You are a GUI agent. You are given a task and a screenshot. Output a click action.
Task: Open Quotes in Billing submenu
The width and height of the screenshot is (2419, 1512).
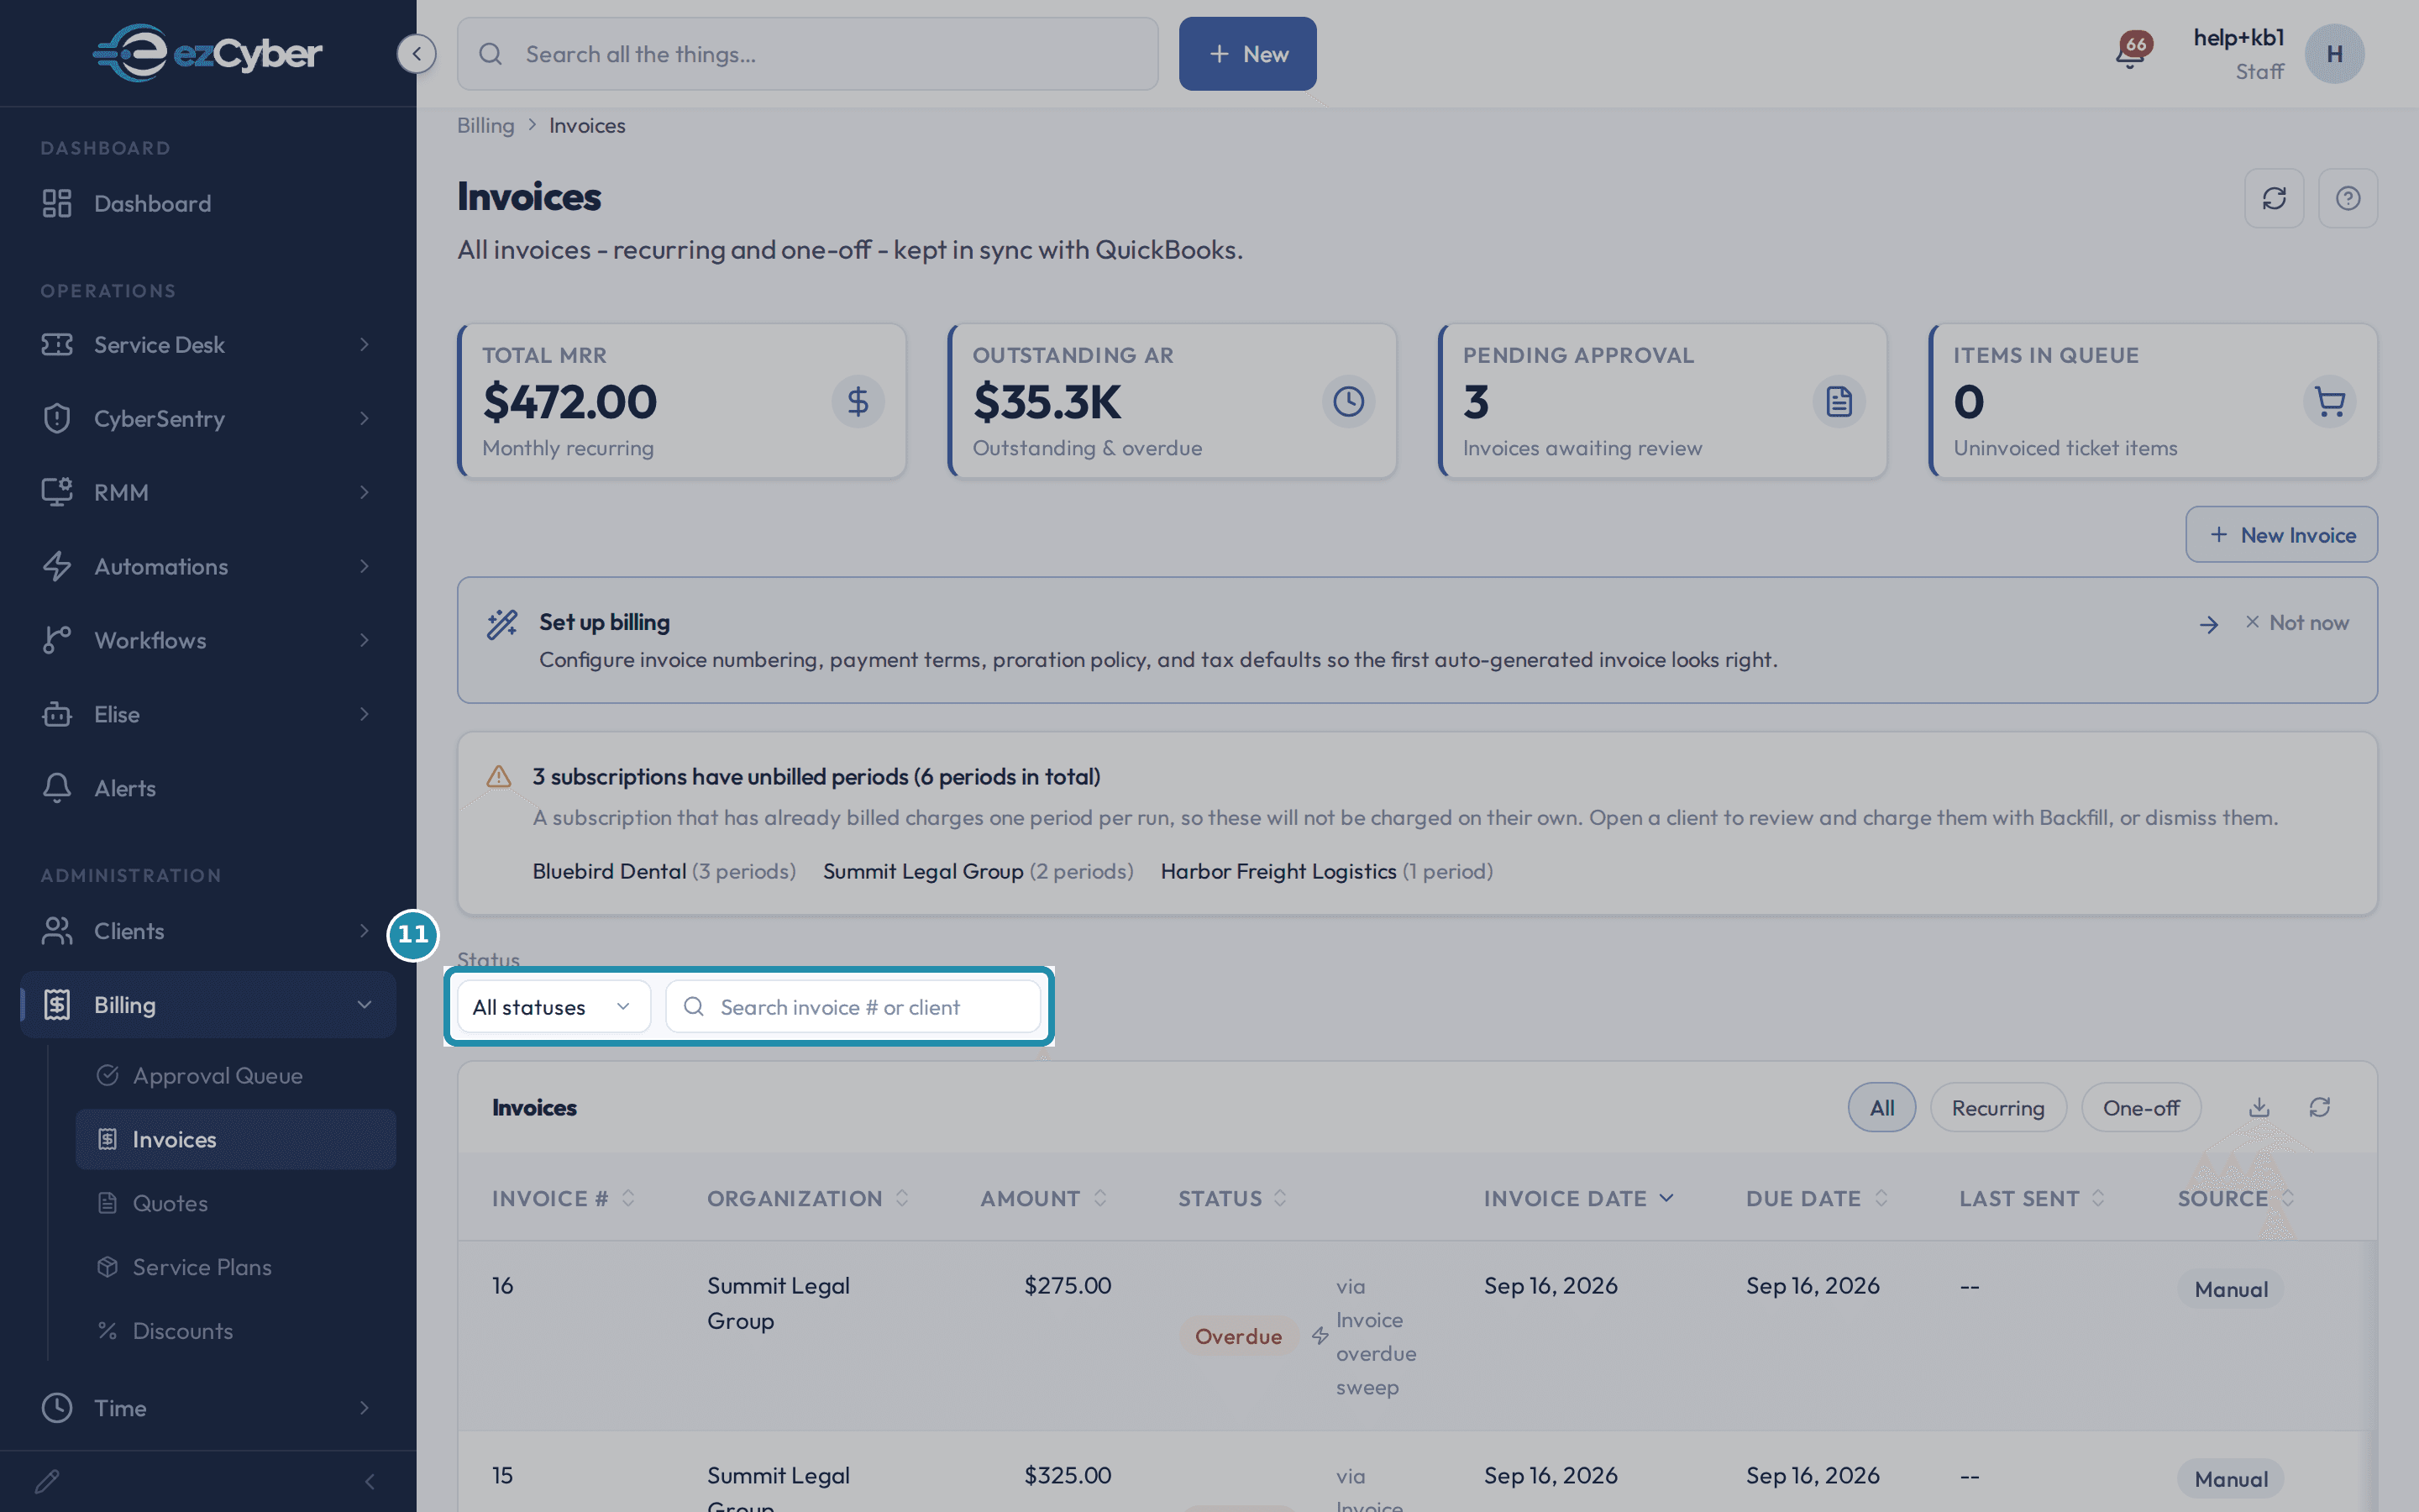click(x=236, y=1203)
